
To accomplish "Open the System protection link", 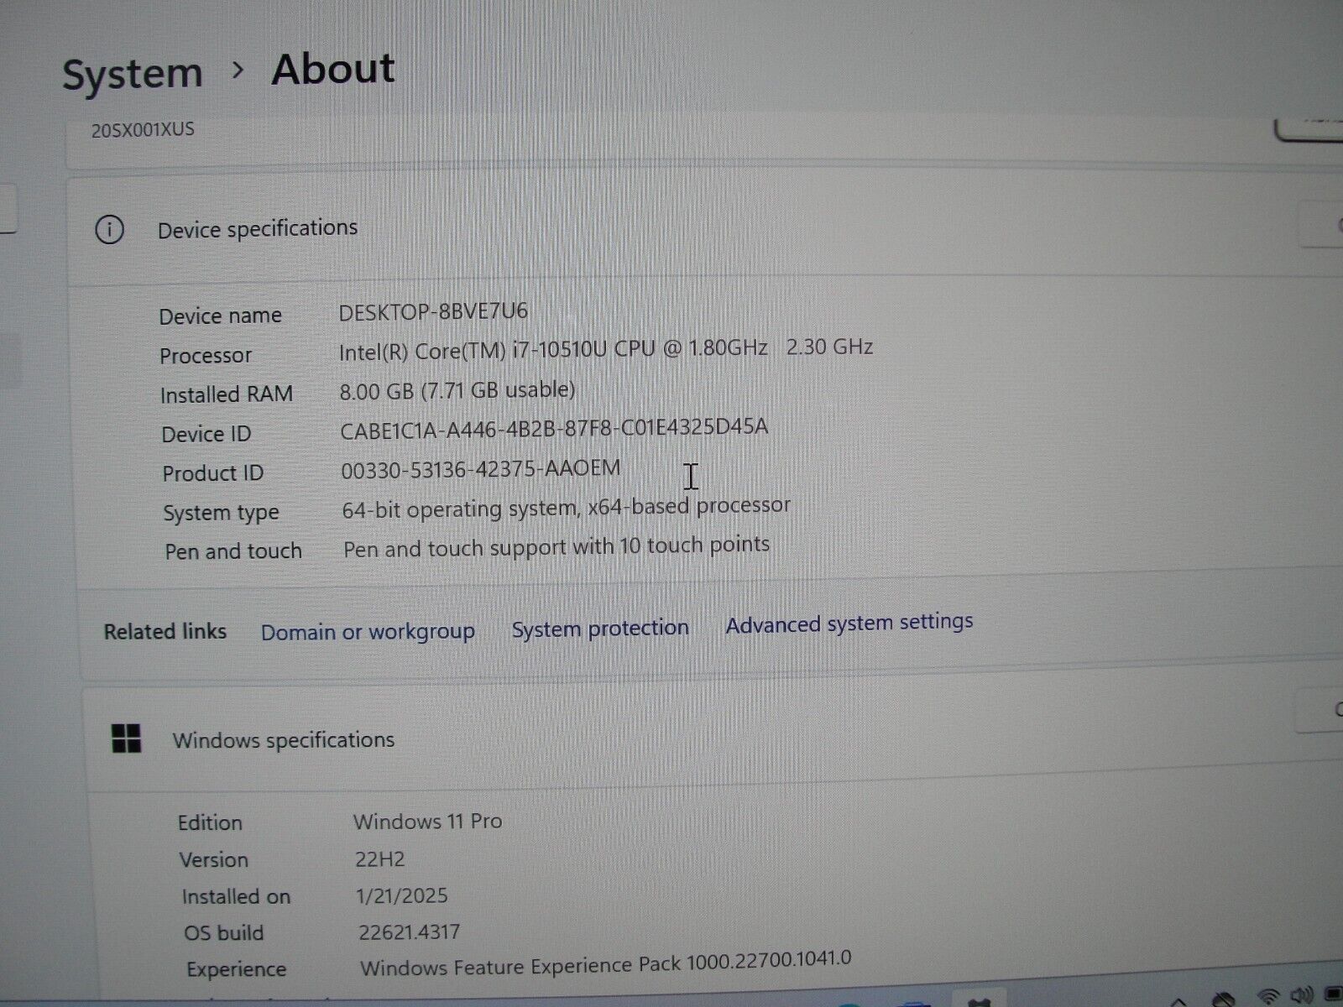I will pos(600,628).
